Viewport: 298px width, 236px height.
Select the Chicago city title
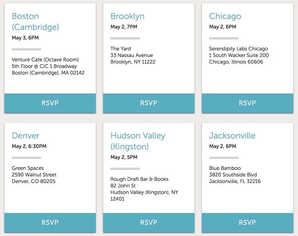(x=225, y=16)
